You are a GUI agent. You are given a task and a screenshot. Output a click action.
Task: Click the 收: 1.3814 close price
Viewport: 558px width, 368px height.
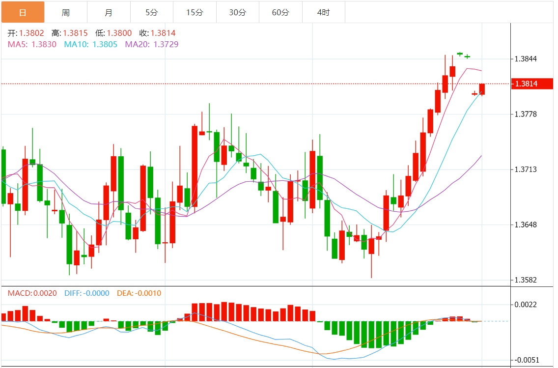point(157,33)
